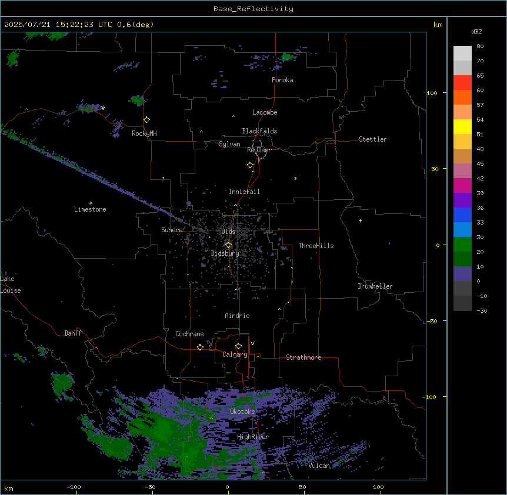
Task: Select the white swatch below the 80 label
Action: (462, 53)
